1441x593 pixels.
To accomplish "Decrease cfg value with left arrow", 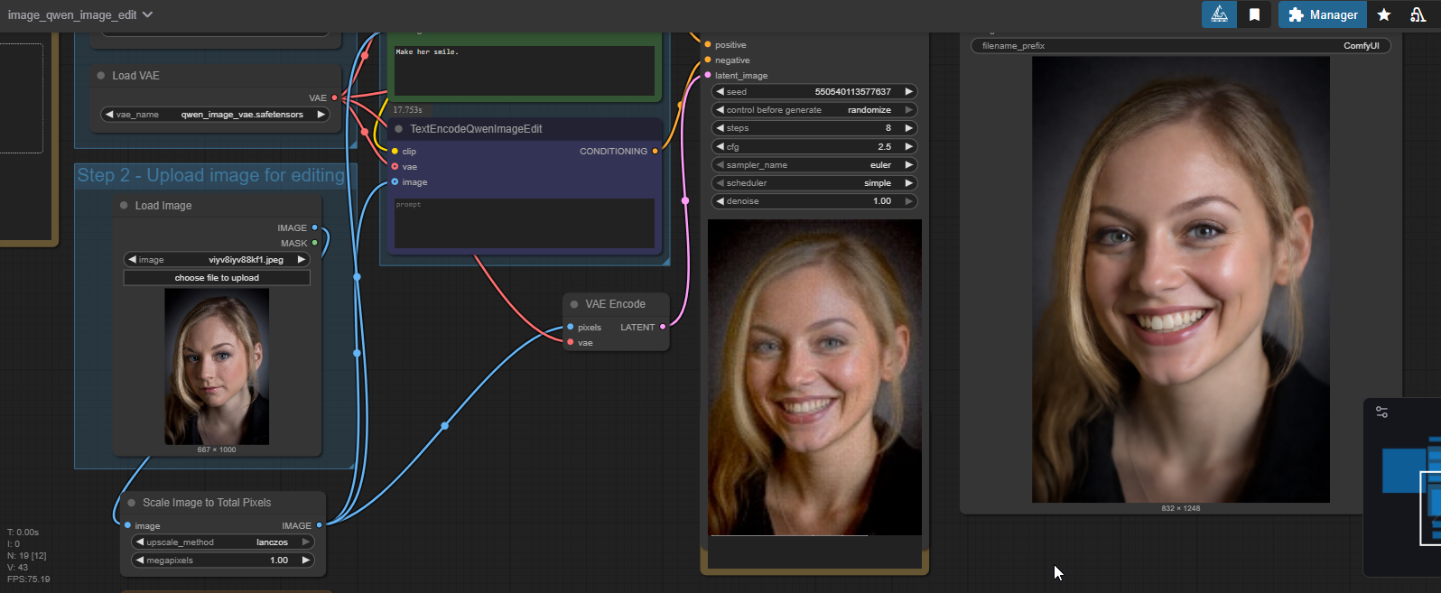I will [720, 146].
